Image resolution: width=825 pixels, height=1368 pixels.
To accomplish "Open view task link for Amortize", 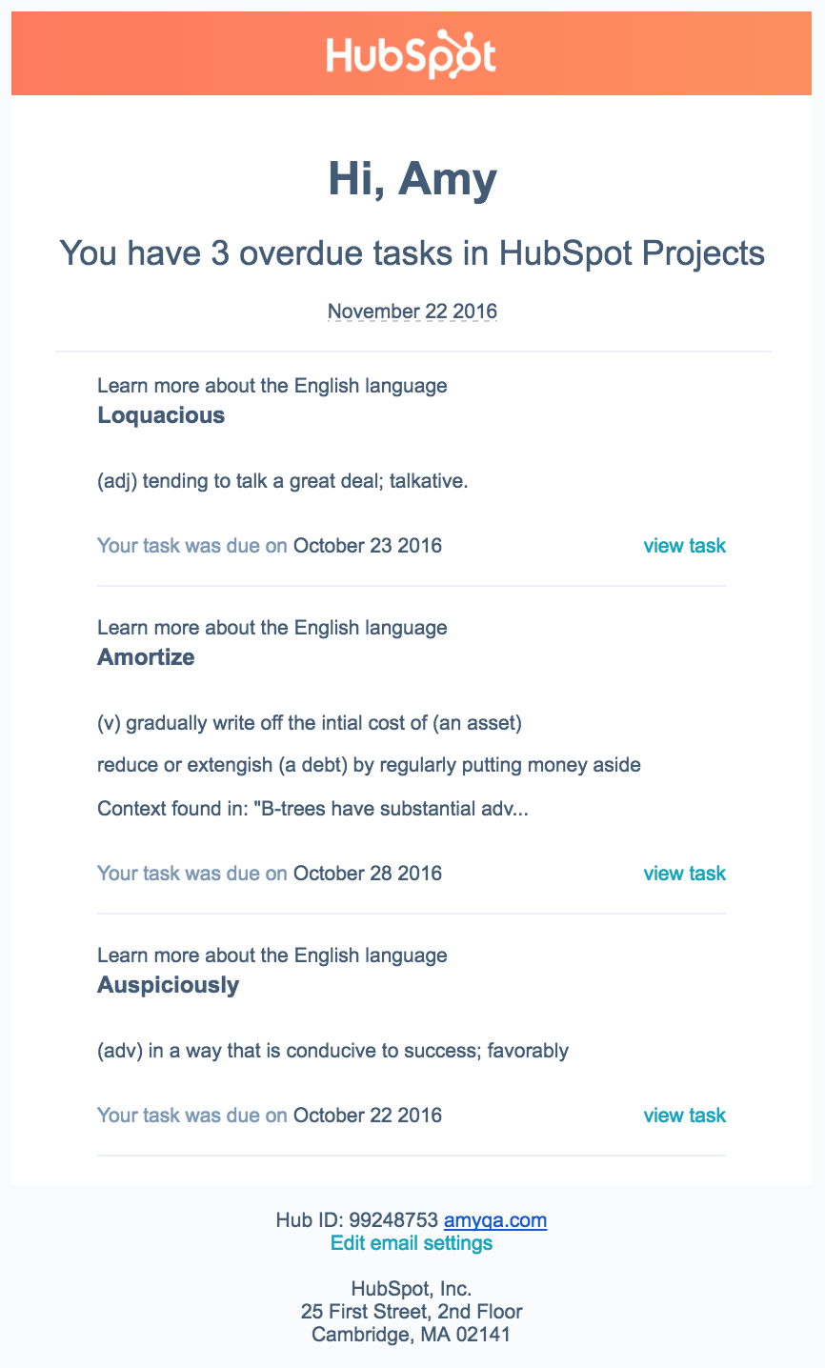I will [684, 874].
